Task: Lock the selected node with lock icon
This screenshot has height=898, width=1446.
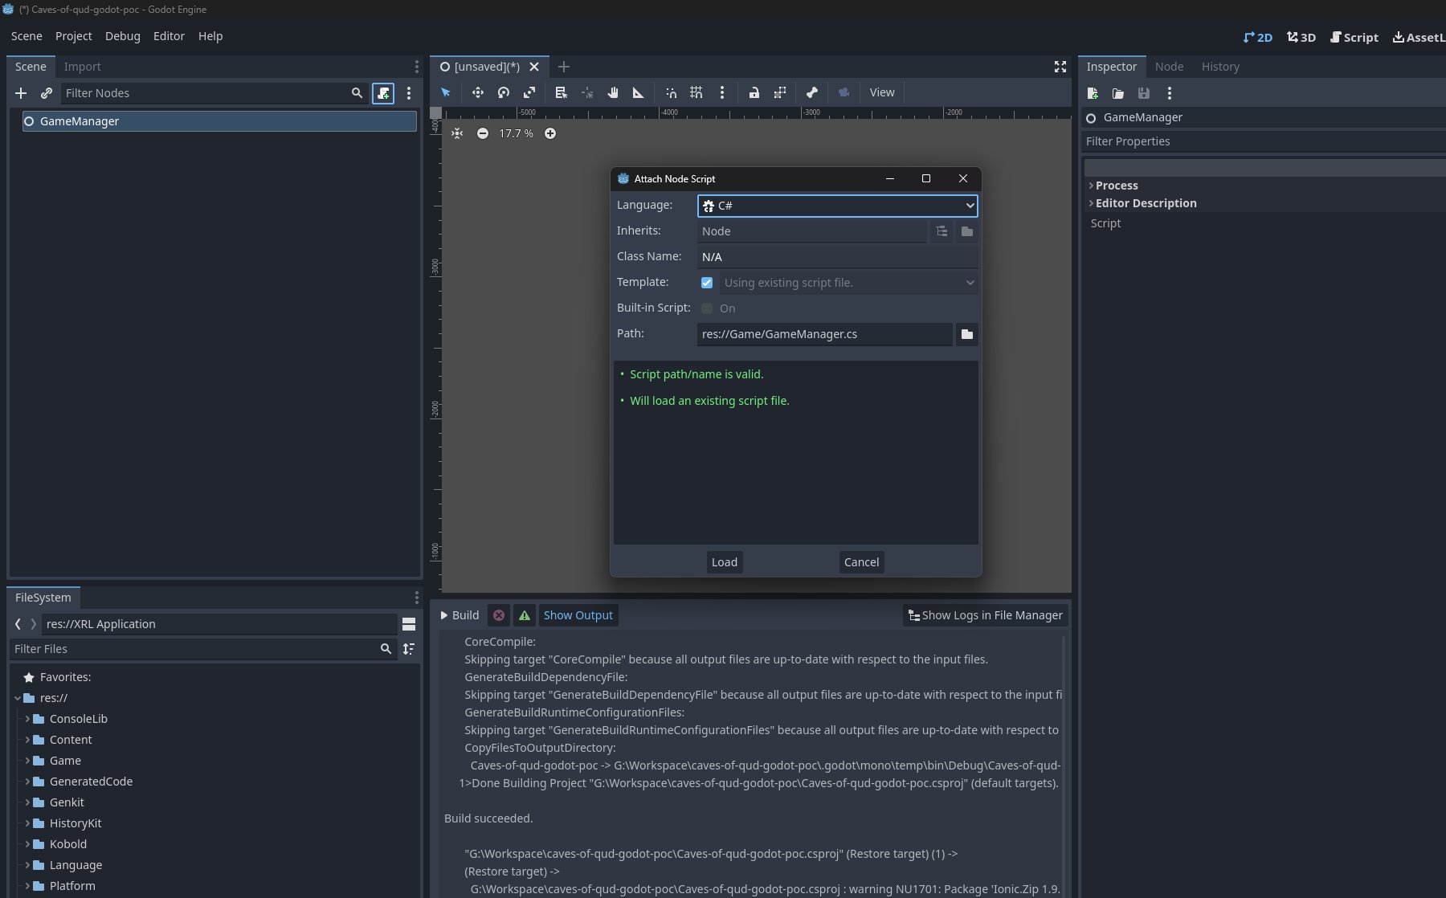Action: click(x=754, y=92)
